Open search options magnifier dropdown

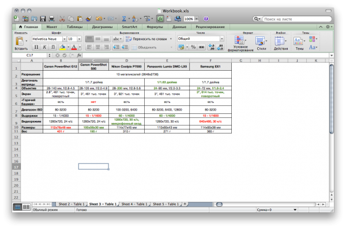(257, 19)
